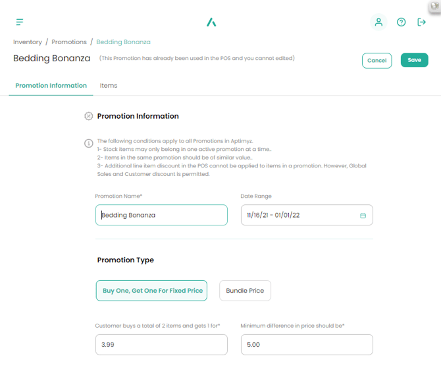Click the Aptimyz logo icon
Image resolution: width=441 pixels, height=381 pixels.
point(211,22)
